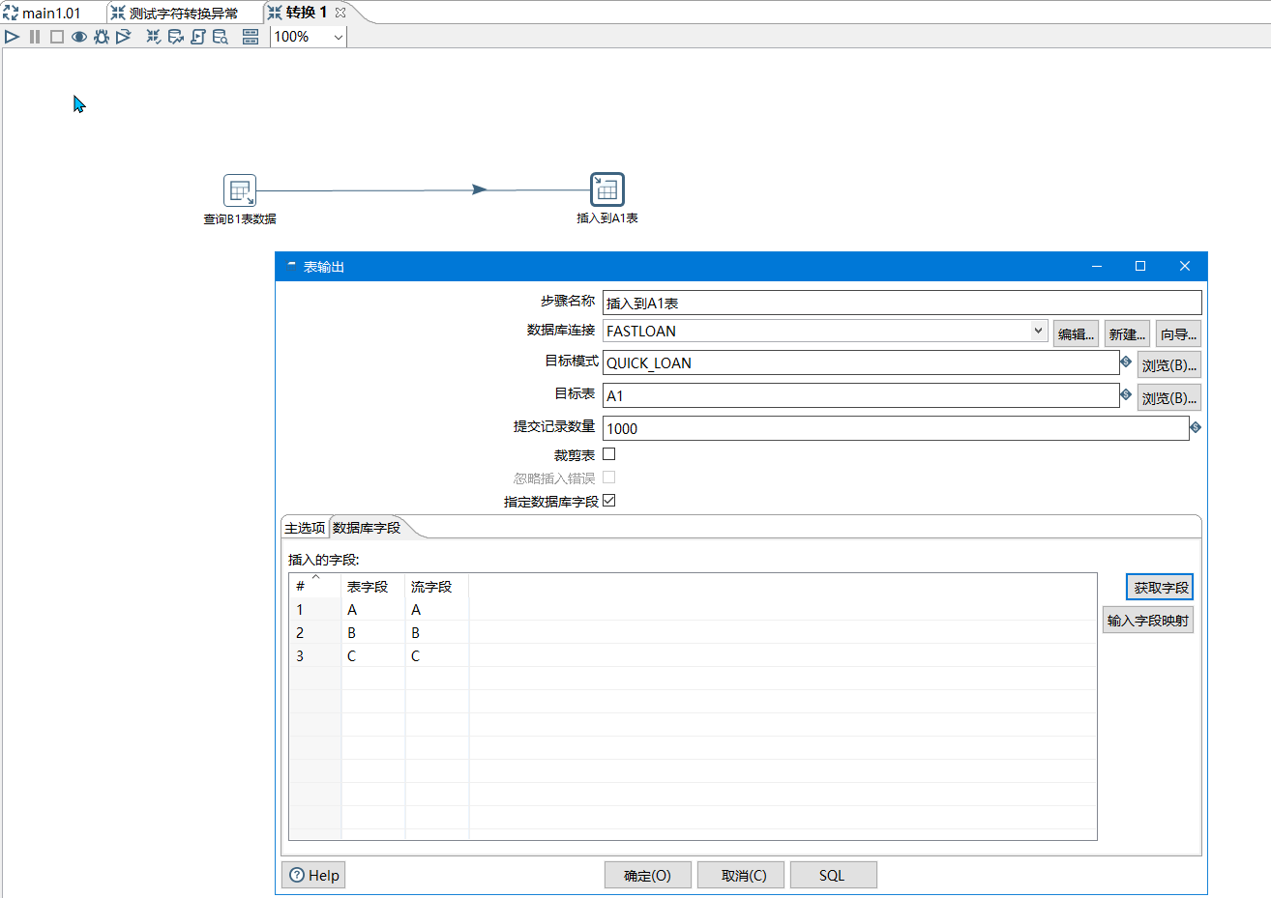
Task: Open the zoom level 100% dropdown
Action: click(x=338, y=37)
